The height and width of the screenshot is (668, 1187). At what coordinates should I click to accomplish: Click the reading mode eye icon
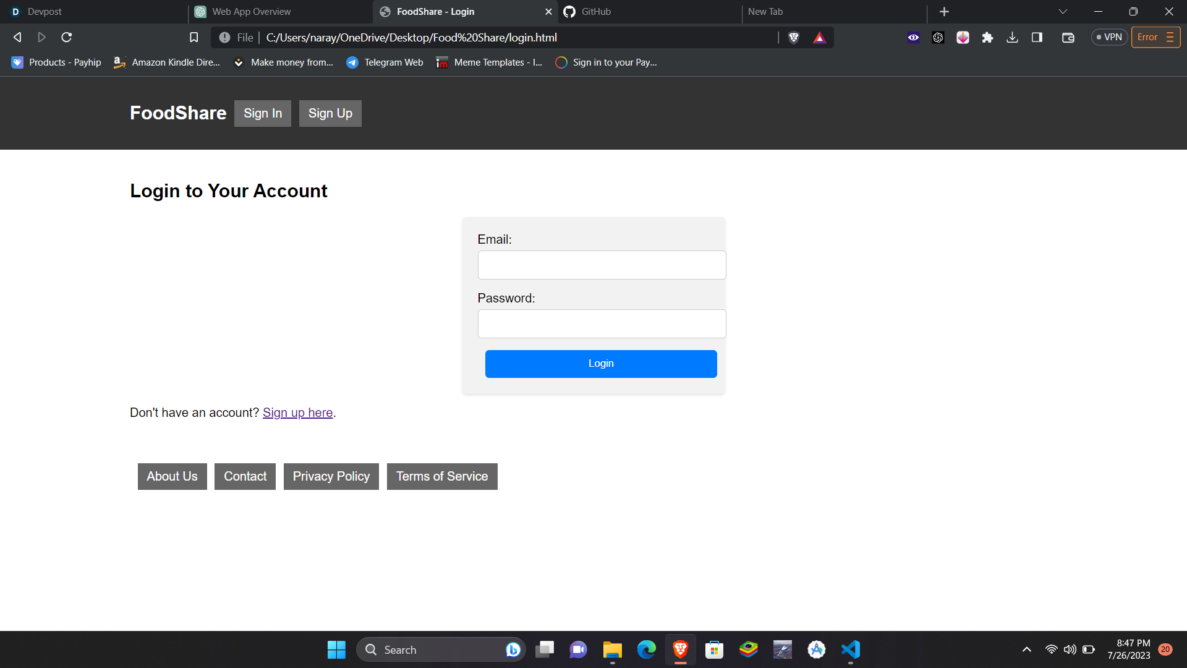(x=913, y=37)
